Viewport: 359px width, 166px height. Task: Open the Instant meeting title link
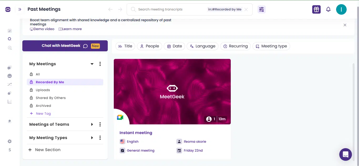pos(136,133)
